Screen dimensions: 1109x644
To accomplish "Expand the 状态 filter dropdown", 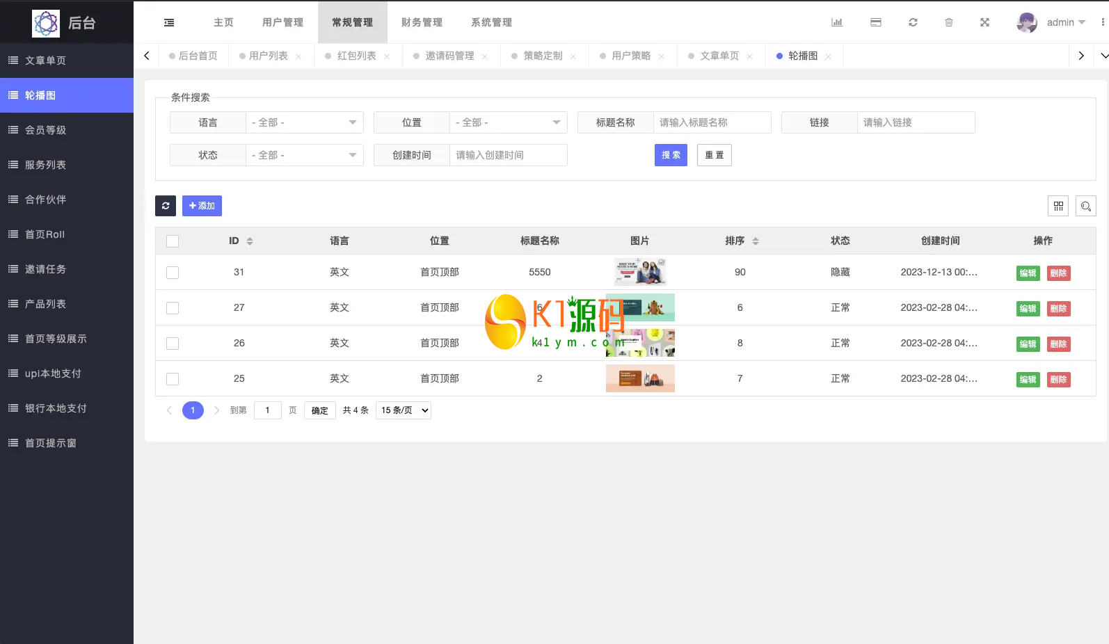I will [305, 155].
